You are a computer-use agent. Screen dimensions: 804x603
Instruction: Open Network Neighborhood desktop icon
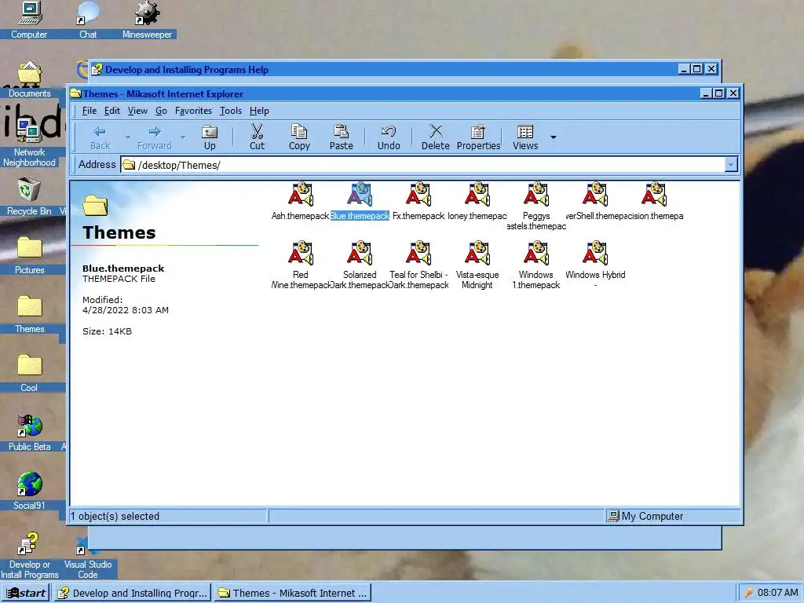pyautogui.click(x=29, y=143)
